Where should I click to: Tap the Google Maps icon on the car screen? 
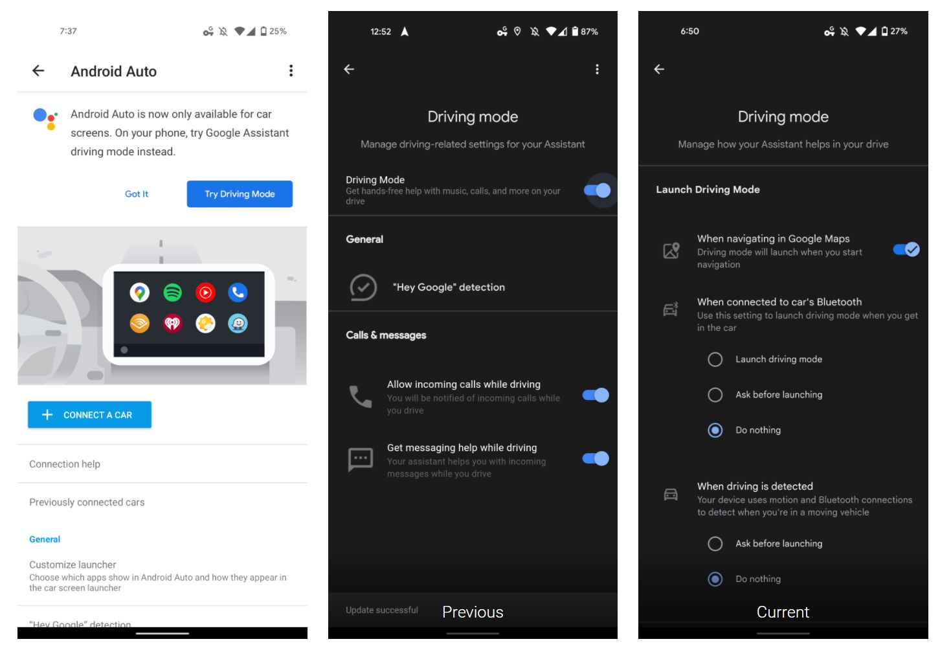[140, 293]
